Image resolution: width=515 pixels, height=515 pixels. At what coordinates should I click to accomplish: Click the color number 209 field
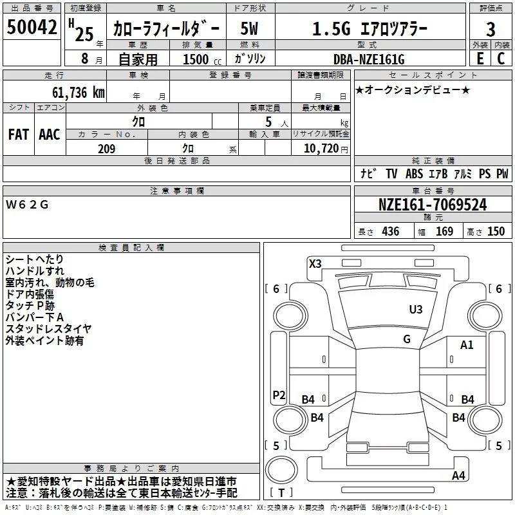point(107,147)
